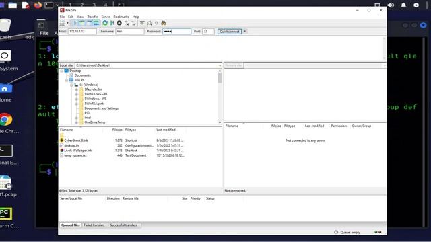Click parent directory folder icon in file list
This screenshot has height=242, width=431.
(62, 135)
